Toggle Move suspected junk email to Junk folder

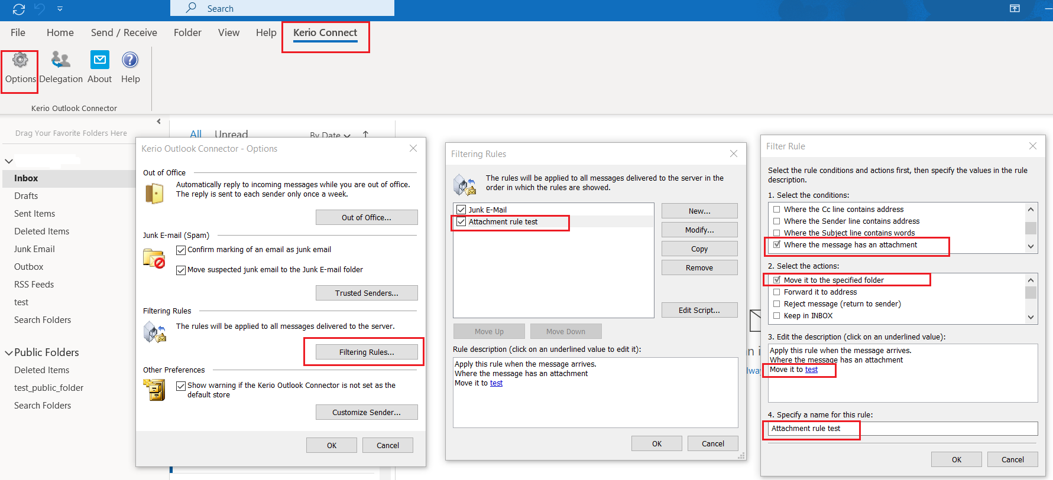click(181, 270)
